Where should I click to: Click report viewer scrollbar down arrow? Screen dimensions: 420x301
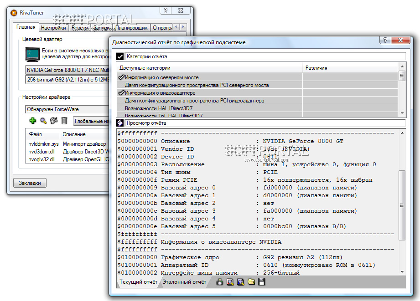(x=402, y=272)
